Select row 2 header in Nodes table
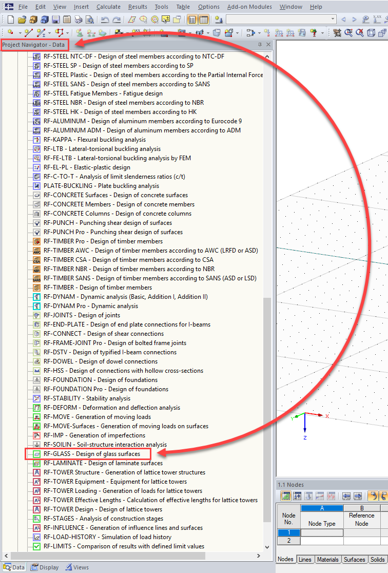Viewport: 388px width, 573px height. coord(288,541)
